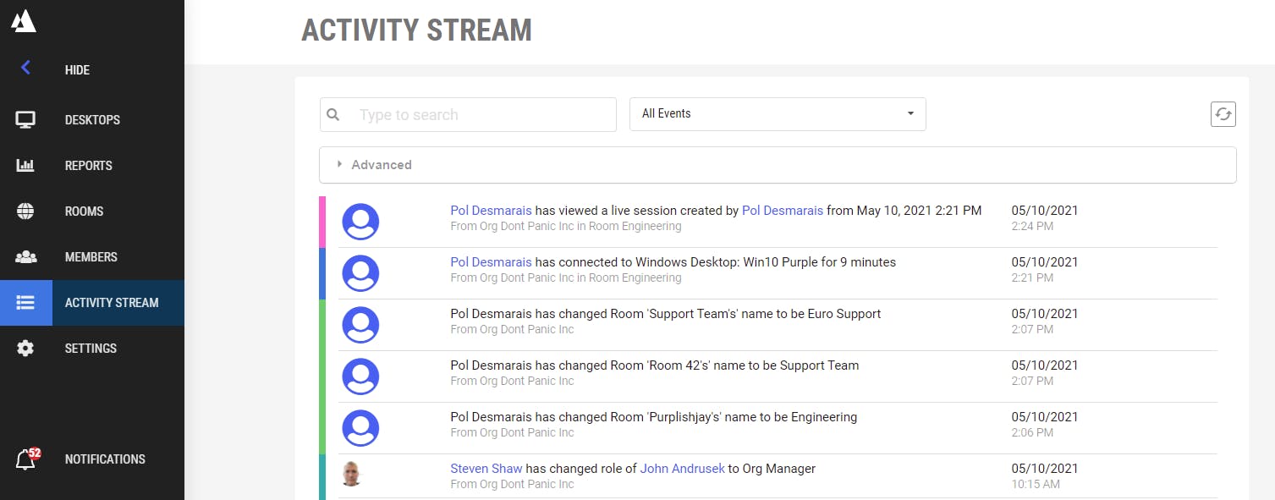Viewport: 1275px width, 500px height.
Task: Expand the Advanced filter section
Action: (382, 165)
